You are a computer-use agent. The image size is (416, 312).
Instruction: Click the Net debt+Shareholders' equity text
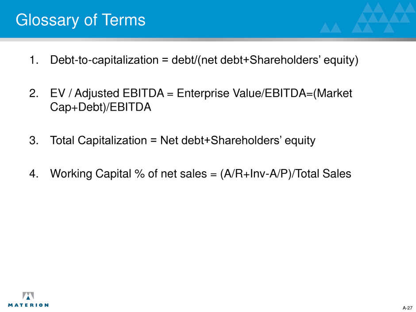tap(238, 141)
